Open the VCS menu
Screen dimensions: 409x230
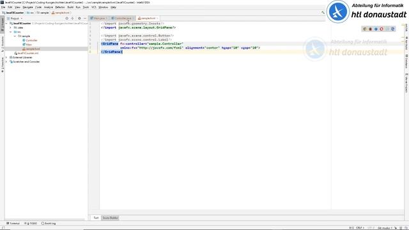pos(94,7)
